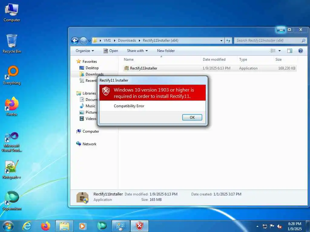This screenshot has width=310, height=232.
Task: Open the Share with menu
Action: pyautogui.click(x=137, y=51)
